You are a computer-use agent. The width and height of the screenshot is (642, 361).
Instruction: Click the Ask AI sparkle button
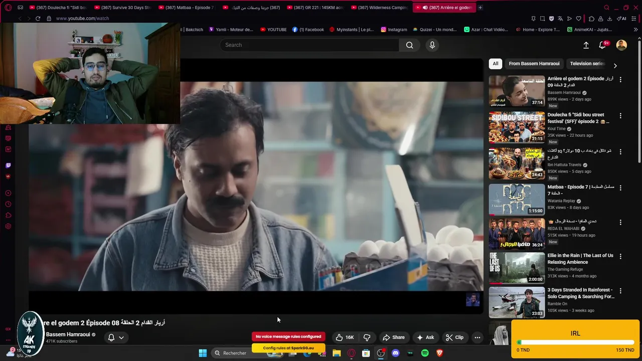(x=425, y=337)
